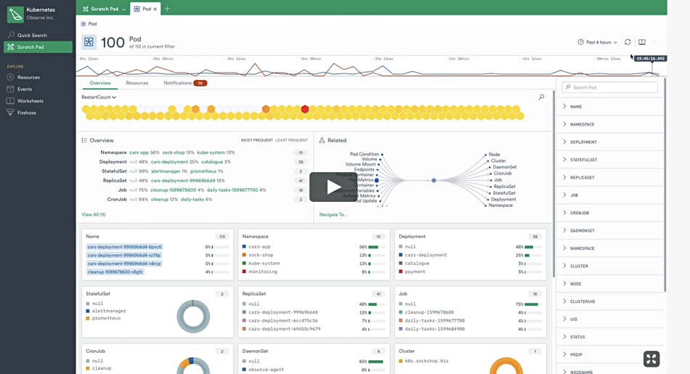This screenshot has height=374, width=690.
Task: Open the Notifications tab
Action: 178,83
